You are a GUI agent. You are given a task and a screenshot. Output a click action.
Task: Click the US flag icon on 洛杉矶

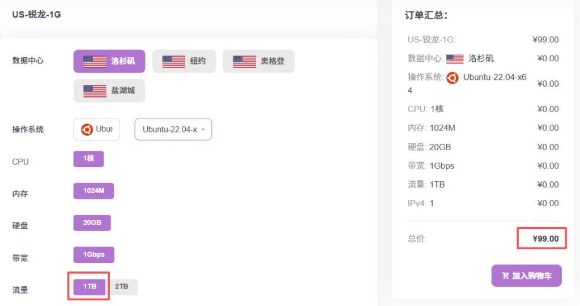(95, 61)
